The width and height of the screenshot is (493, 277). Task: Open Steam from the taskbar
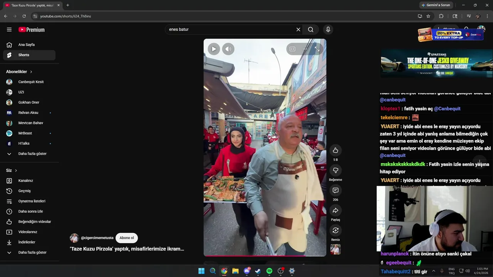[258, 271]
